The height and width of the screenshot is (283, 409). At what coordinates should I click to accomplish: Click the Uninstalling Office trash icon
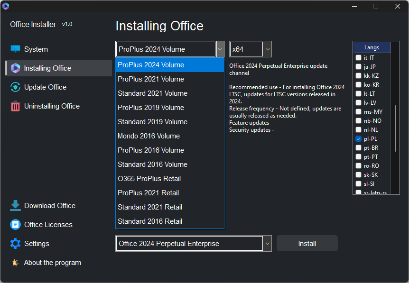(15, 106)
